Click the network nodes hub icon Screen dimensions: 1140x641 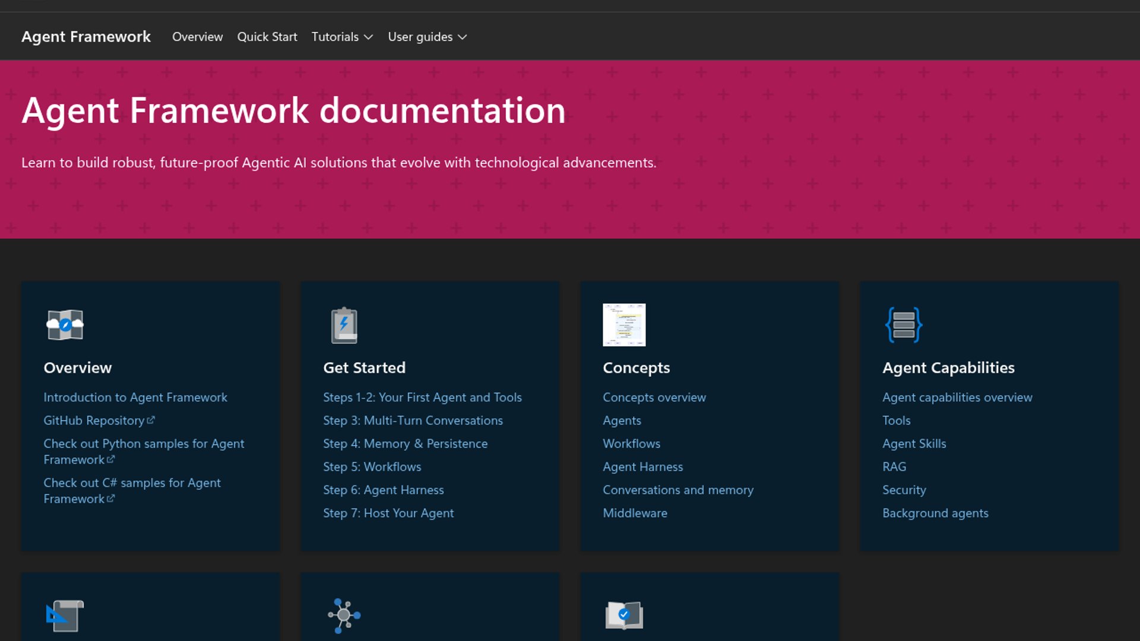point(344,615)
